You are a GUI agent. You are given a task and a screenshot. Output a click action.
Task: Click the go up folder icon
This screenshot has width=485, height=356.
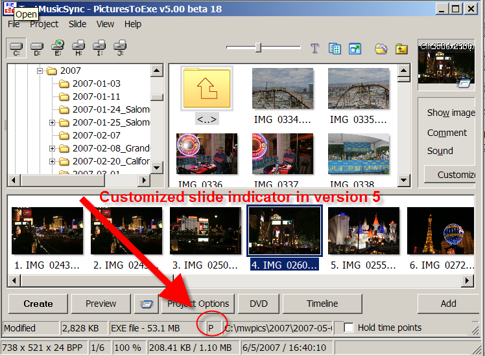401,49
